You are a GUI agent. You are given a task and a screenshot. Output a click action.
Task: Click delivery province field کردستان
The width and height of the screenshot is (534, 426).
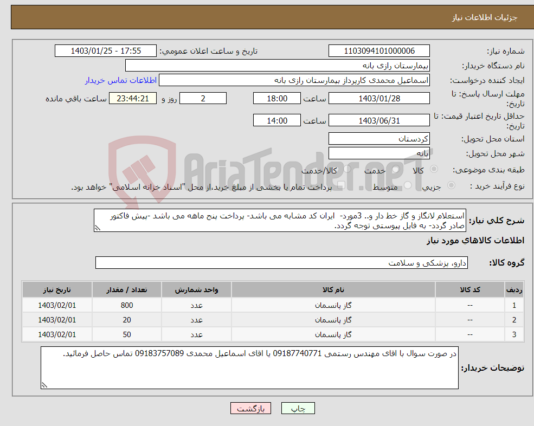coord(379,139)
